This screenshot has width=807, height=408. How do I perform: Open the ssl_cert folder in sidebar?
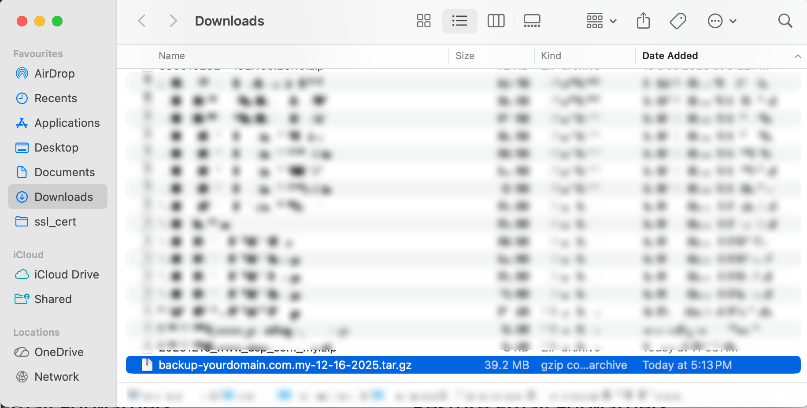55,222
